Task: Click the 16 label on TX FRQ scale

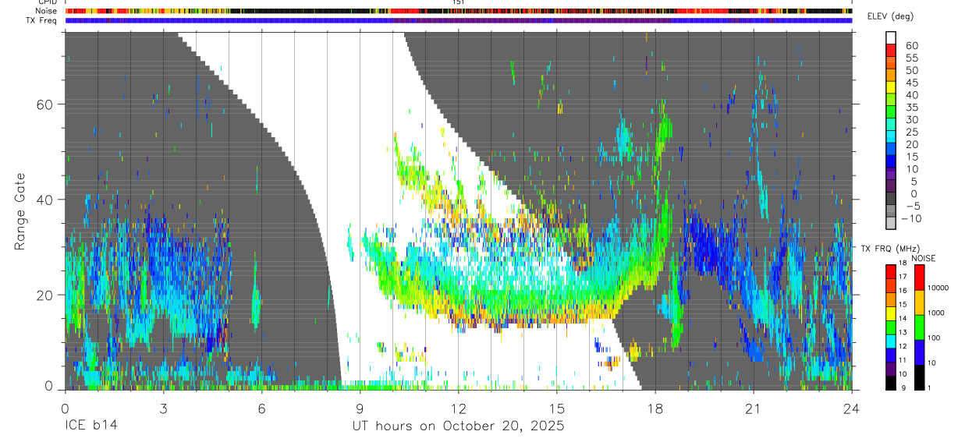Action: click(x=902, y=291)
